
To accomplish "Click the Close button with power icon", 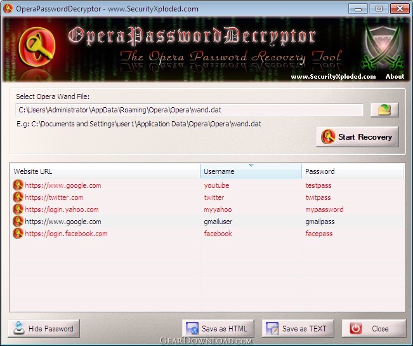I will click(374, 329).
